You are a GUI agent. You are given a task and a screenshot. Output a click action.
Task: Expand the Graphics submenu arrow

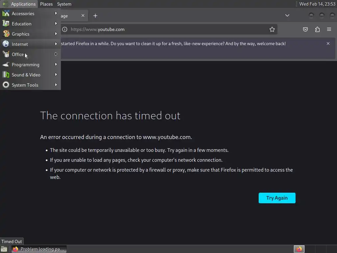[56, 34]
